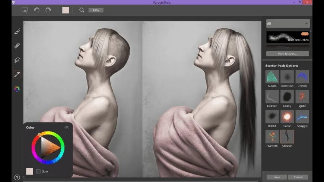This screenshot has width=324, height=182.
Task: Select the Pan hand tool
Action: pos(17,60)
